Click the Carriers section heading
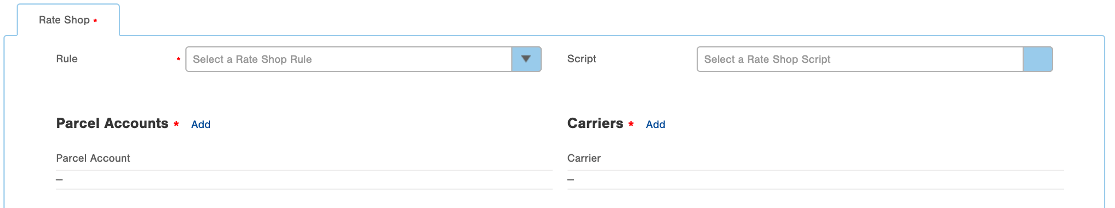The width and height of the screenshot is (1115, 208). 595,123
